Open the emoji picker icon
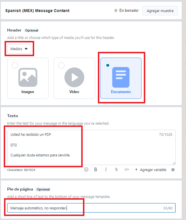Viewport: 186px width, 220px height. point(86,170)
